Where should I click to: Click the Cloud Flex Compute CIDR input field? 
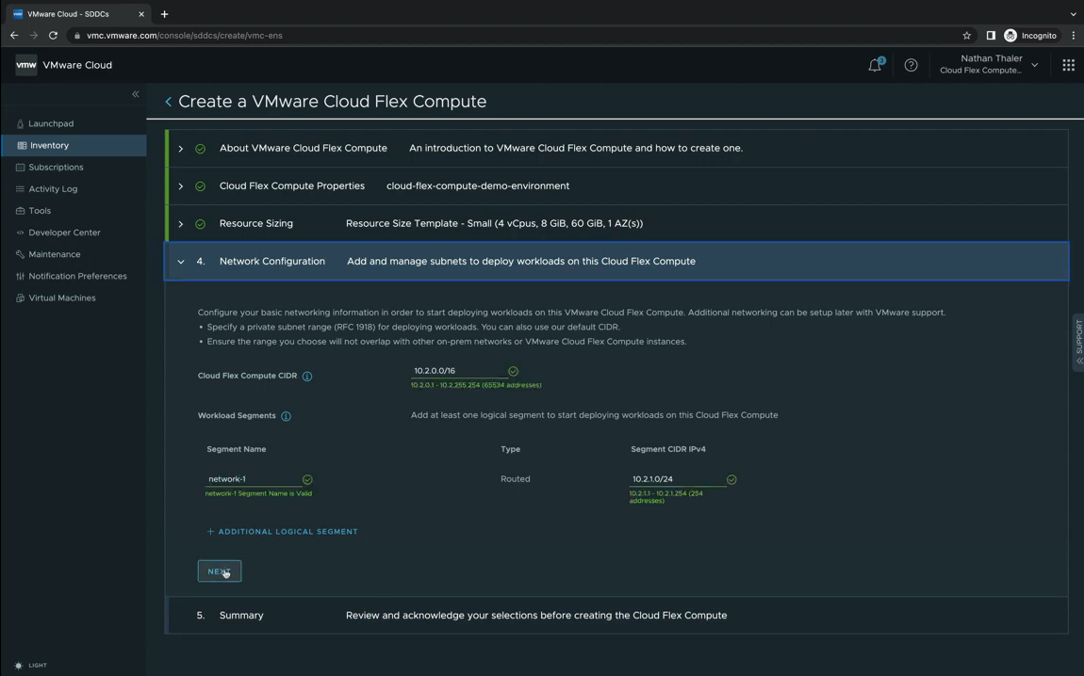pos(459,371)
